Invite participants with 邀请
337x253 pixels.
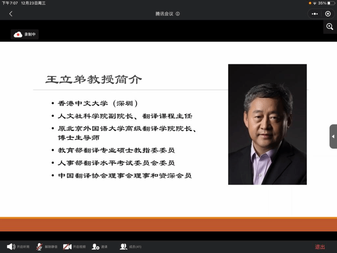click(99, 246)
